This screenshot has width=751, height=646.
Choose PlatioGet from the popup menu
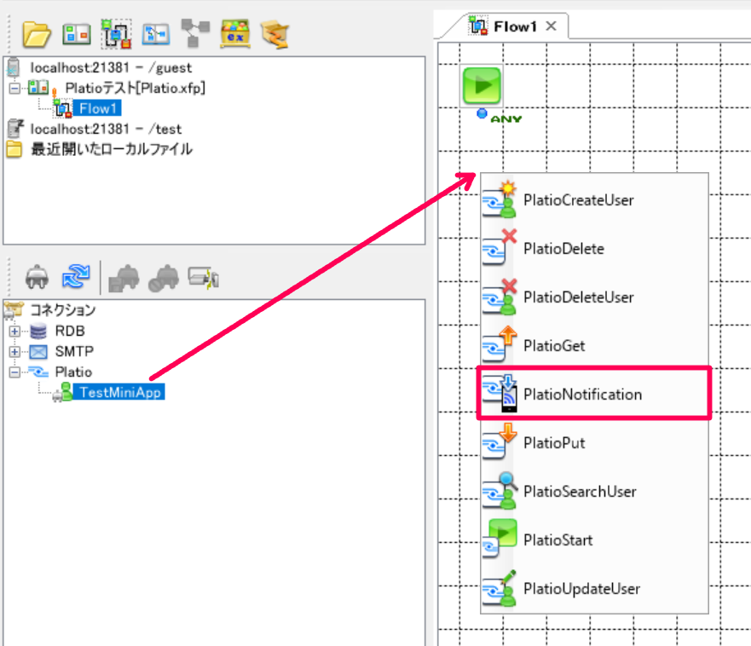point(594,346)
